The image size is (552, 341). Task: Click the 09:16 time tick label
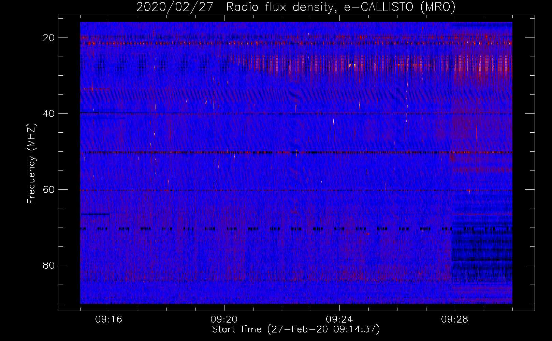click(109, 320)
